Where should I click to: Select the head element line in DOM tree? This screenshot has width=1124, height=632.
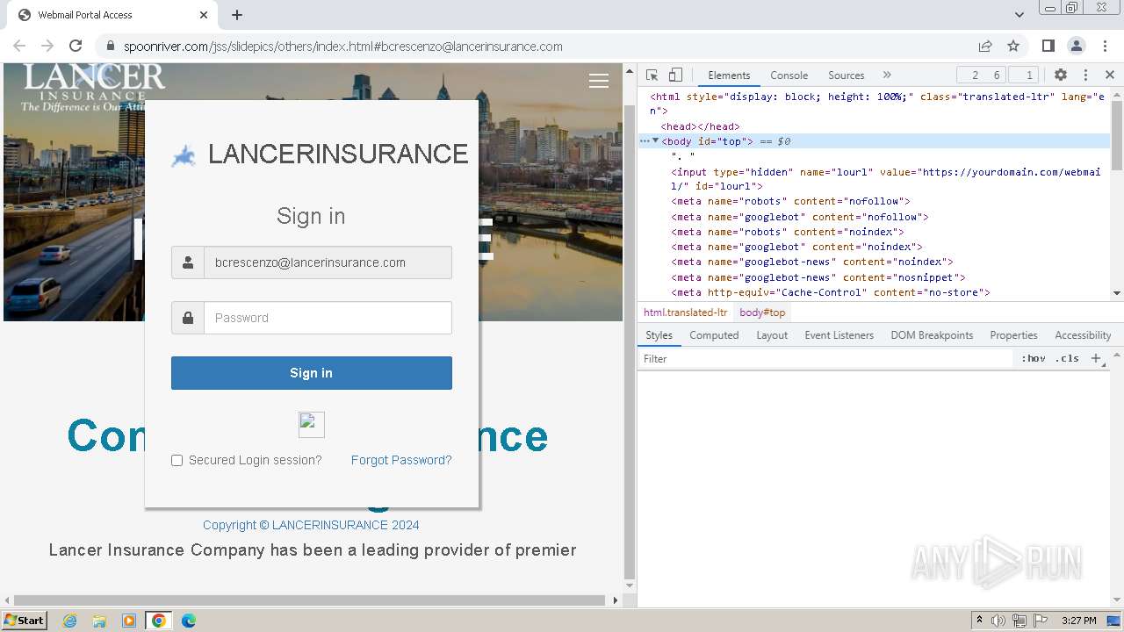pos(700,126)
